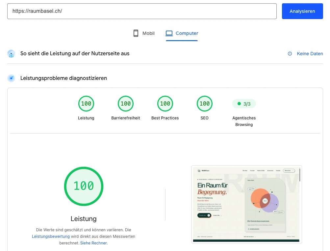Click the diagnostics radar icon

pyautogui.click(x=11, y=78)
